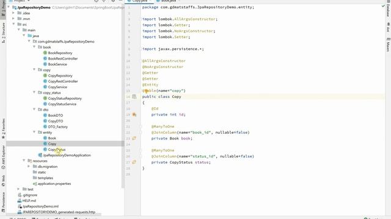Click the DTO_Factory class icon

click(x=45, y=127)
